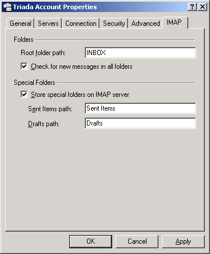Click the Cancel button
The image size is (210, 254).
(137, 241)
